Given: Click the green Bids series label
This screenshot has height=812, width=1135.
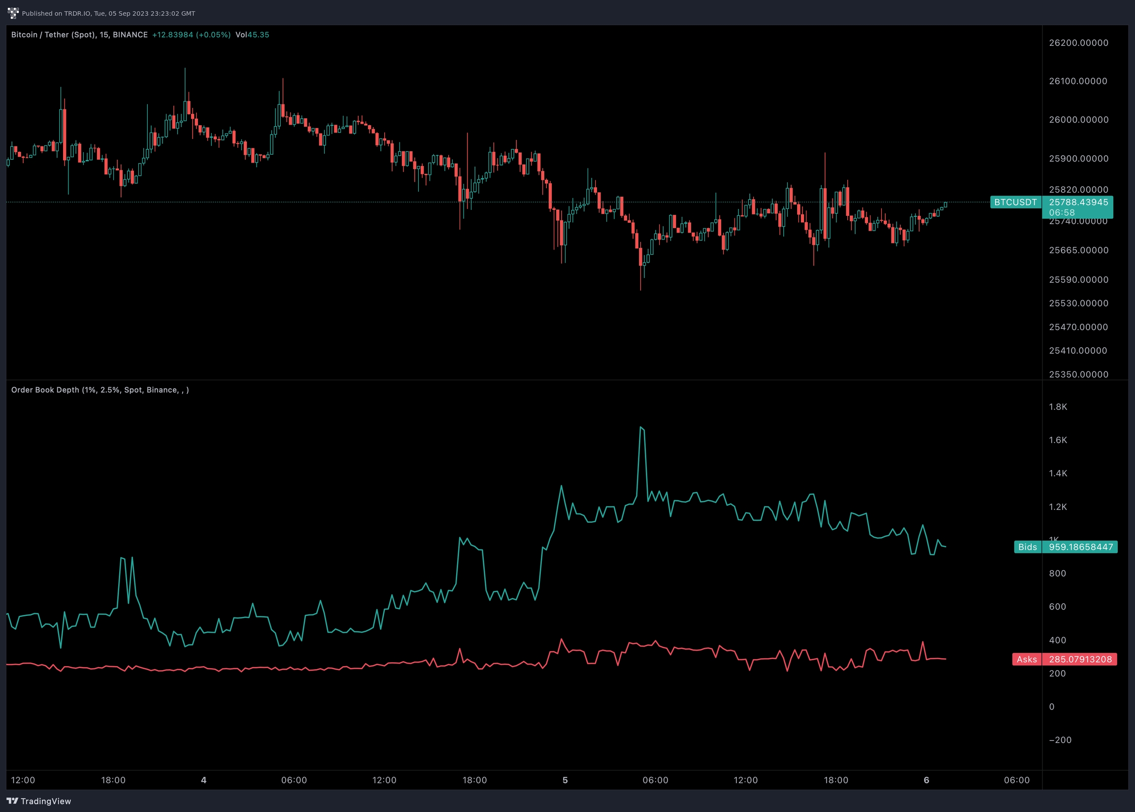Looking at the screenshot, I should 1027,546.
